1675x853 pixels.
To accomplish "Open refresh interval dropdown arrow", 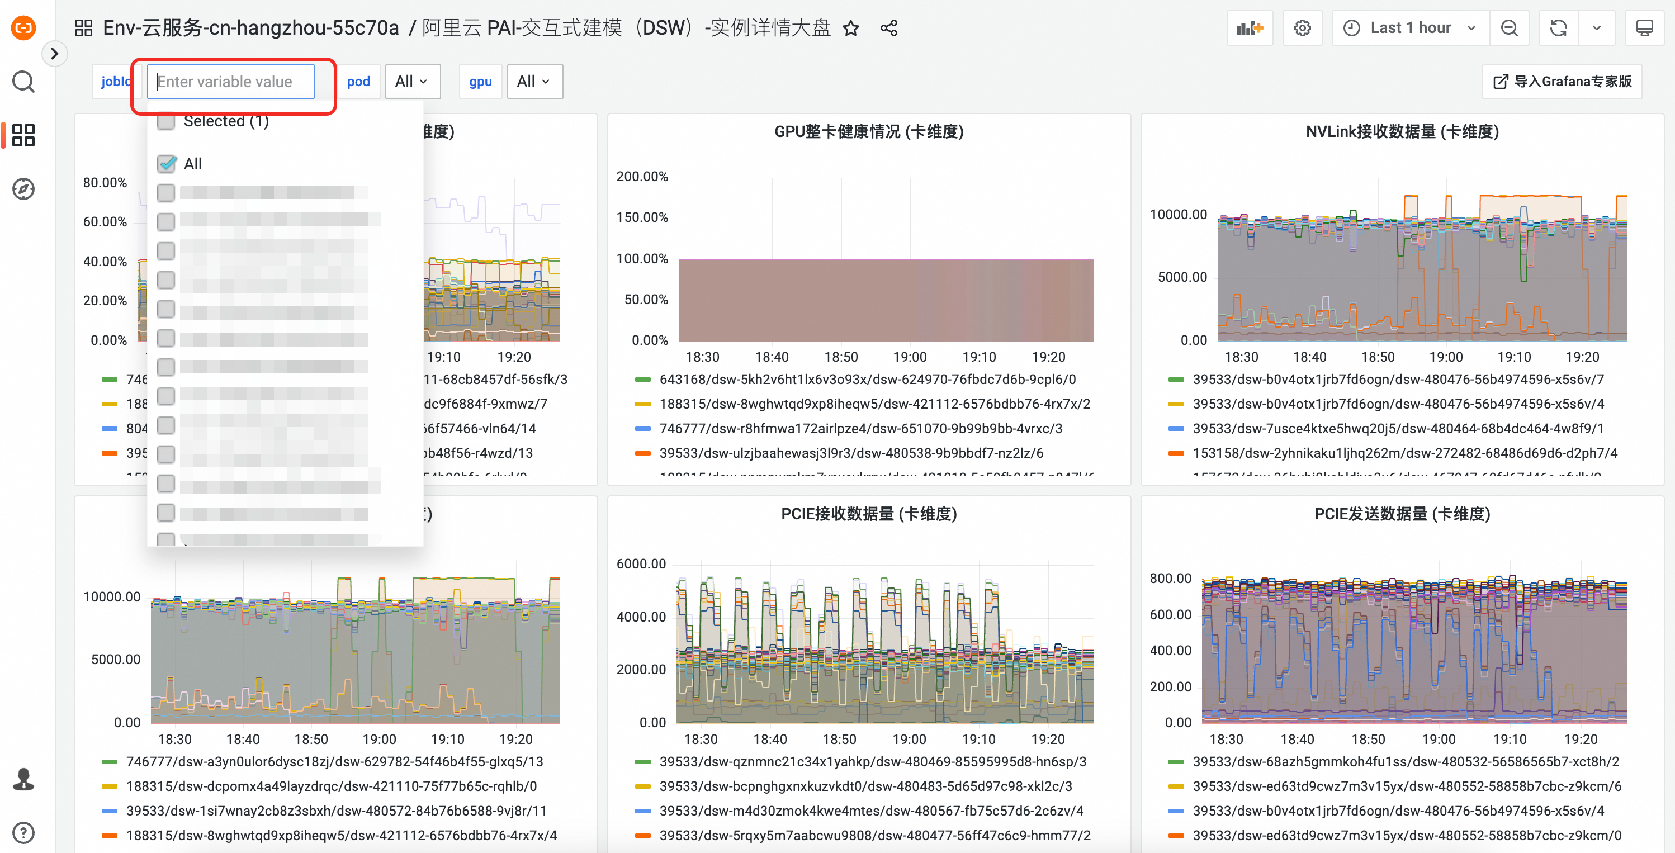I will 1596,28.
